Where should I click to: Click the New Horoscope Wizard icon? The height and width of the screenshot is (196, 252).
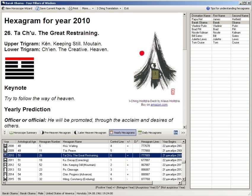point(3,8)
